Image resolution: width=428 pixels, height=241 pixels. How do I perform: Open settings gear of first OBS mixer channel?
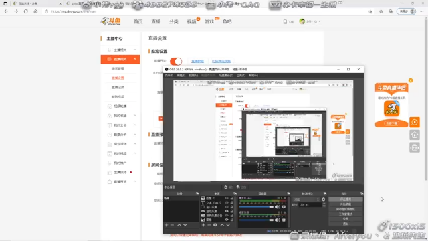284,207
